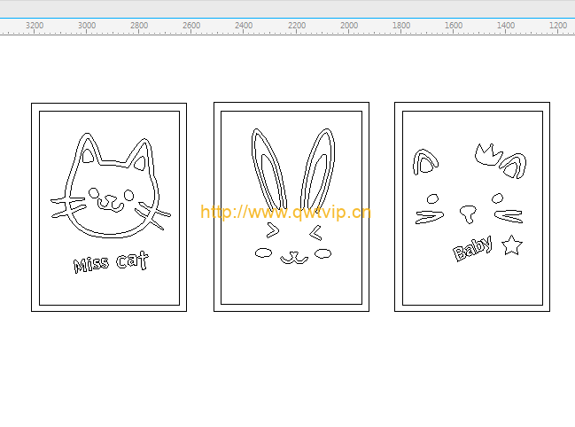Click the rabbit's left '>' eye

(273, 229)
